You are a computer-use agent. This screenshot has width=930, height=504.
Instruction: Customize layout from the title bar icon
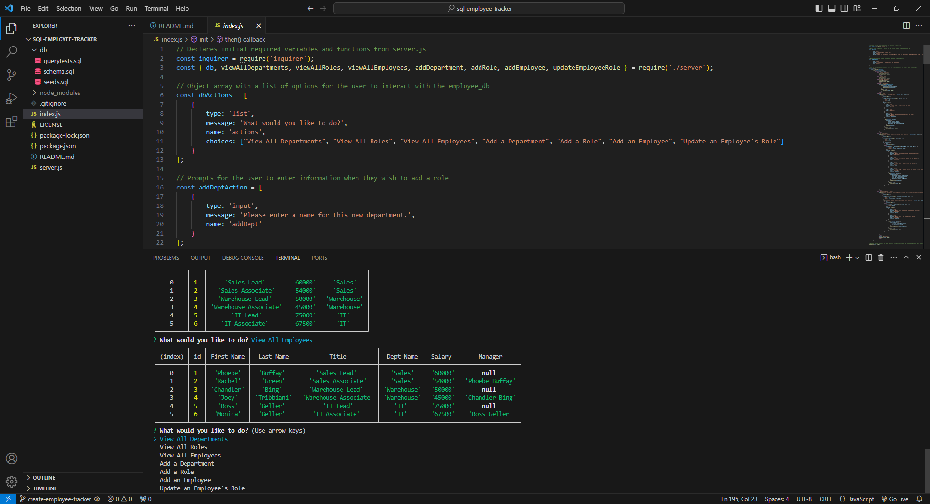(857, 8)
